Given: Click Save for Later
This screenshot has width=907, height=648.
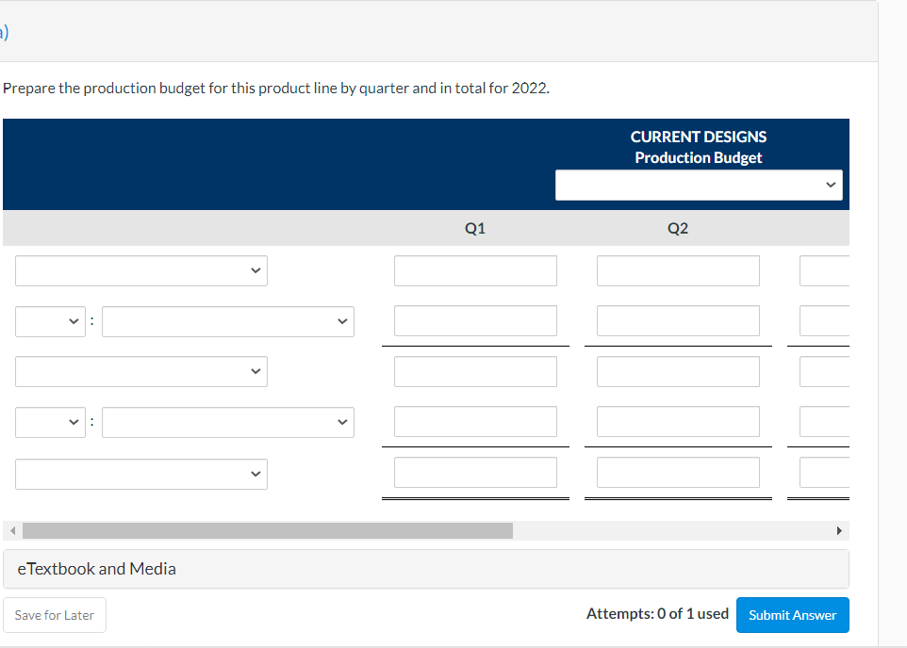Looking at the screenshot, I should click(54, 614).
